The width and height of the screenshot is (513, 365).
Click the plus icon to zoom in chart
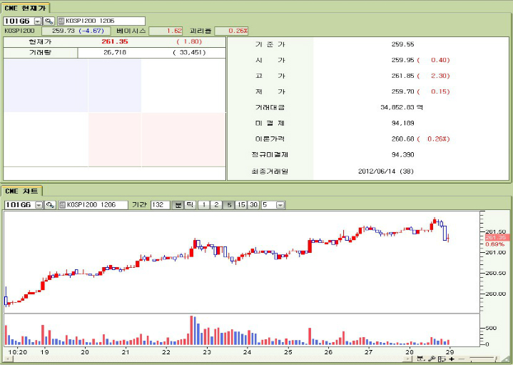[451, 359]
